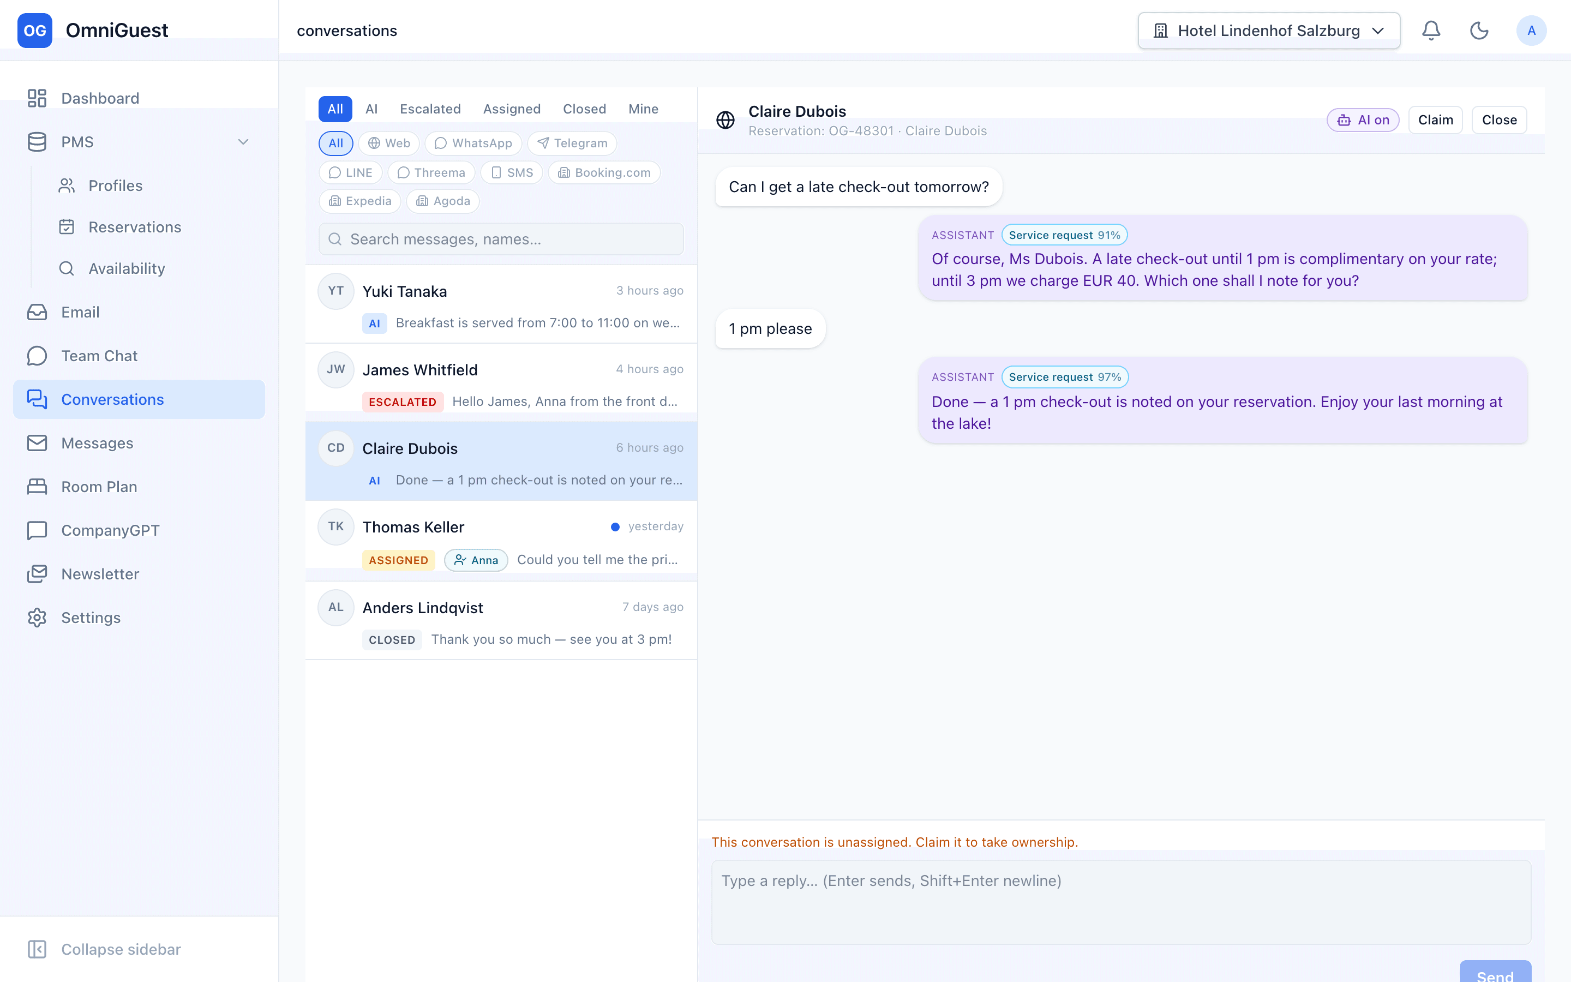Filter by Agoda channel
1571x982 pixels.
pyautogui.click(x=443, y=201)
